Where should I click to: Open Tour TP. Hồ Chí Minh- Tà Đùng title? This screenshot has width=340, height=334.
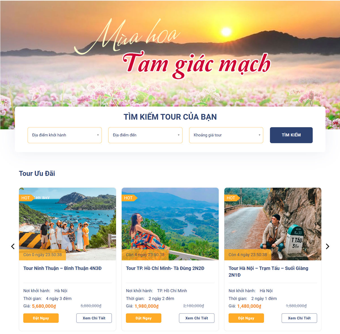[165, 268]
